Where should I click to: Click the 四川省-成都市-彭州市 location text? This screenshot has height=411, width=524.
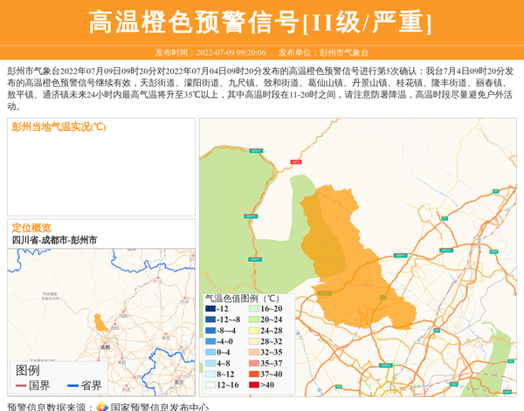55,240
